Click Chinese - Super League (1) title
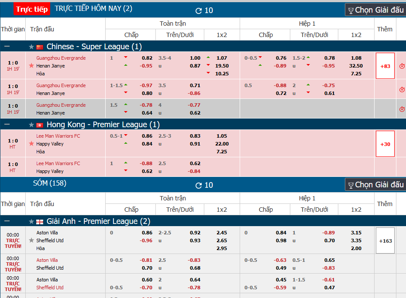 pos(94,47)
